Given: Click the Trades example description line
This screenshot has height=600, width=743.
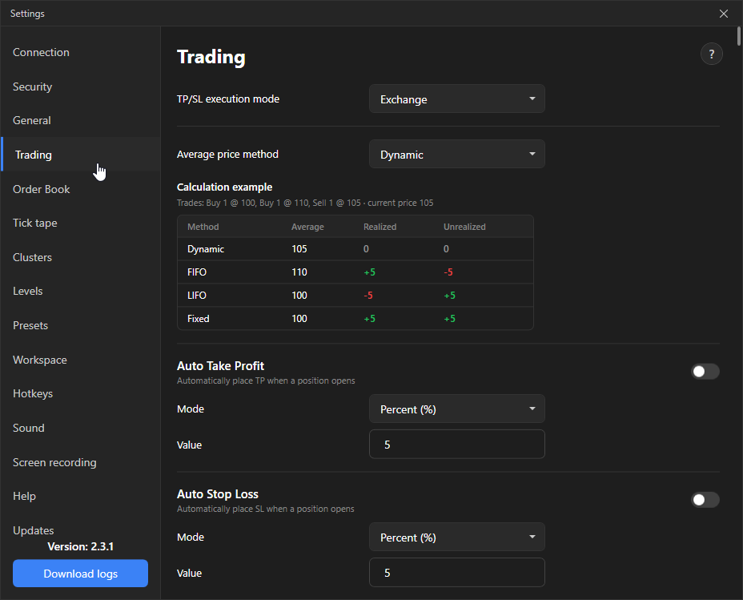Looking at the screenshot, I should 305,203.
